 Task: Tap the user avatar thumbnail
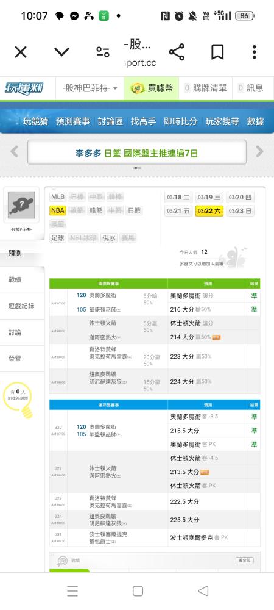pyautogui.click(x=21, y=205)
